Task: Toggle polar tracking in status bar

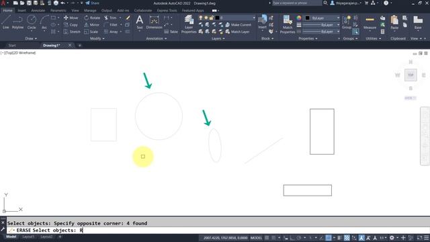Action: [x=299, y=238]
